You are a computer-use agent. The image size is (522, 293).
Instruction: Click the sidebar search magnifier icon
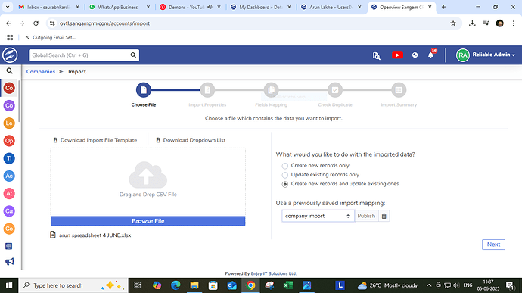[x=9, y=70]
